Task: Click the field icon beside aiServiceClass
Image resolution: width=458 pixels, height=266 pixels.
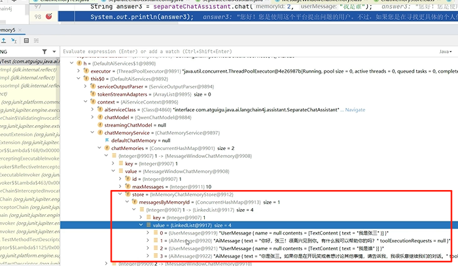Action: [100, 109]
